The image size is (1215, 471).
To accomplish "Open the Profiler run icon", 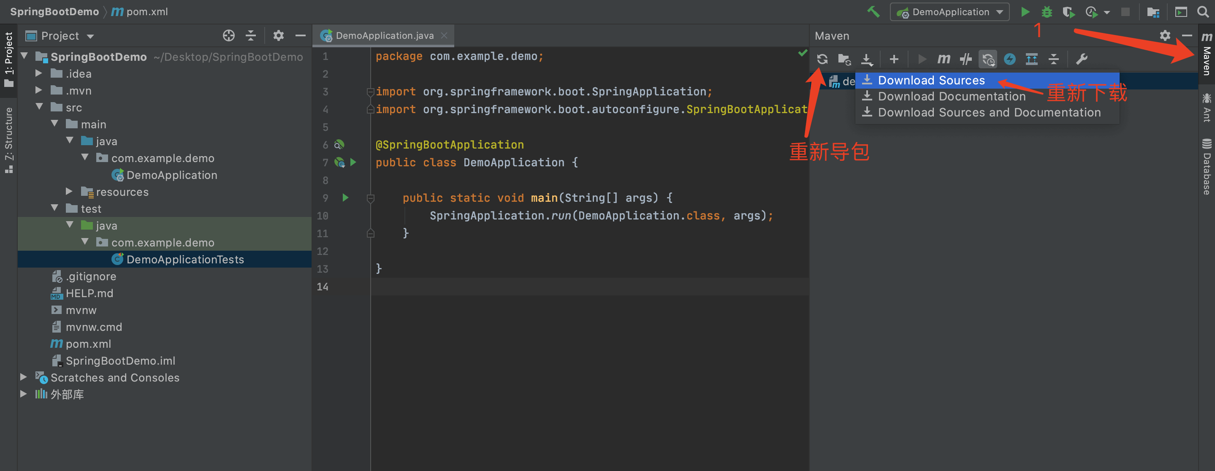I will (x=1091, y=12).
